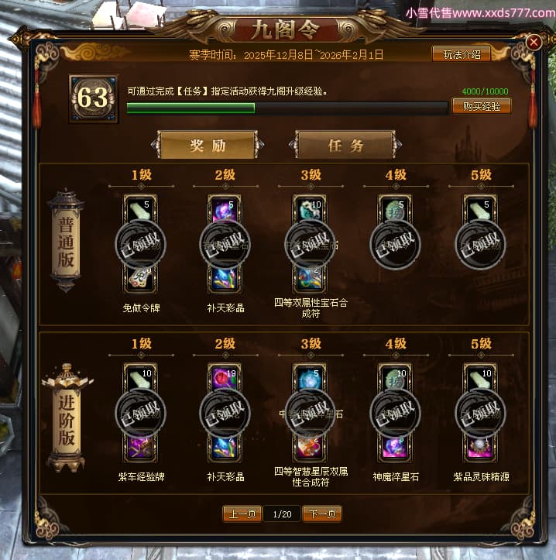
Task: Select the 四等智慧星辰双属性合成符 icon
Action: [310, 448]
